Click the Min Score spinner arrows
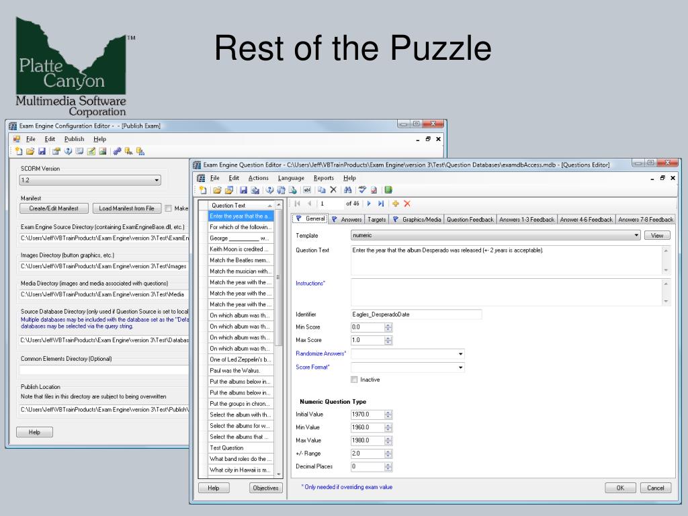 point(388,327)
